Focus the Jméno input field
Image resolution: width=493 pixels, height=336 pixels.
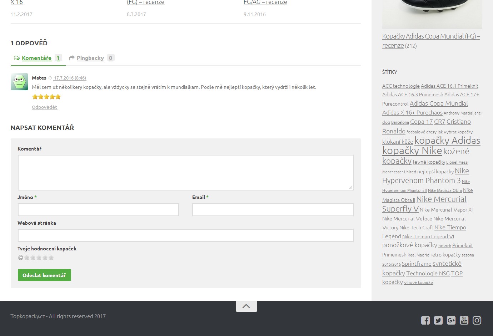click(98, 210)
